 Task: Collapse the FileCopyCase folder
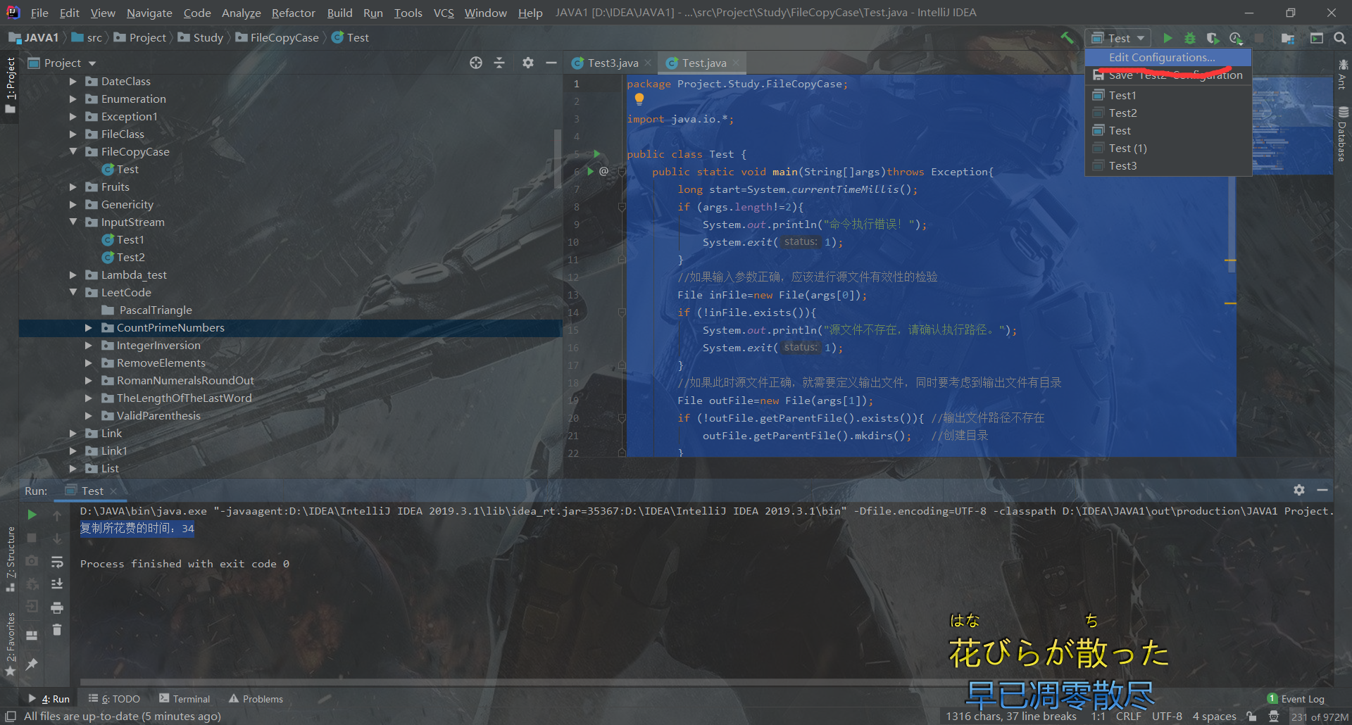pos(73,152)
